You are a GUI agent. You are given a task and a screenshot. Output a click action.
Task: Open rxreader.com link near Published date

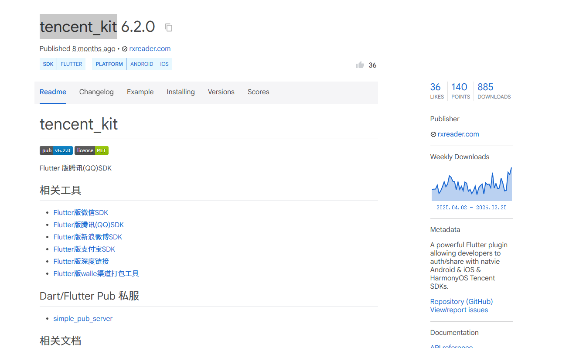pyautogui.click(x=150, y=49)
